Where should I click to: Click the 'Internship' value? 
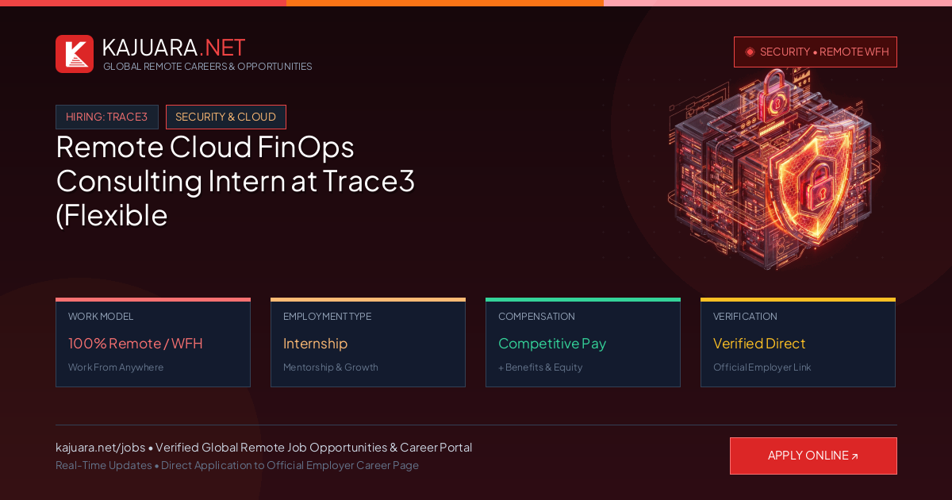pyautogui.click(x=315, y=344)
